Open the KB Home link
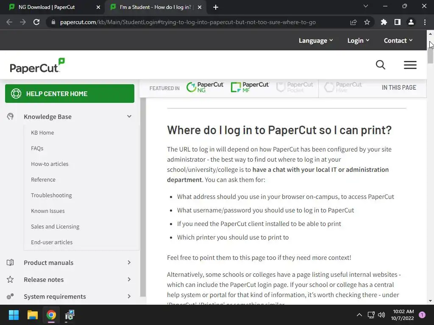Viewport: 434px width, 325px height. pos(42,132)
